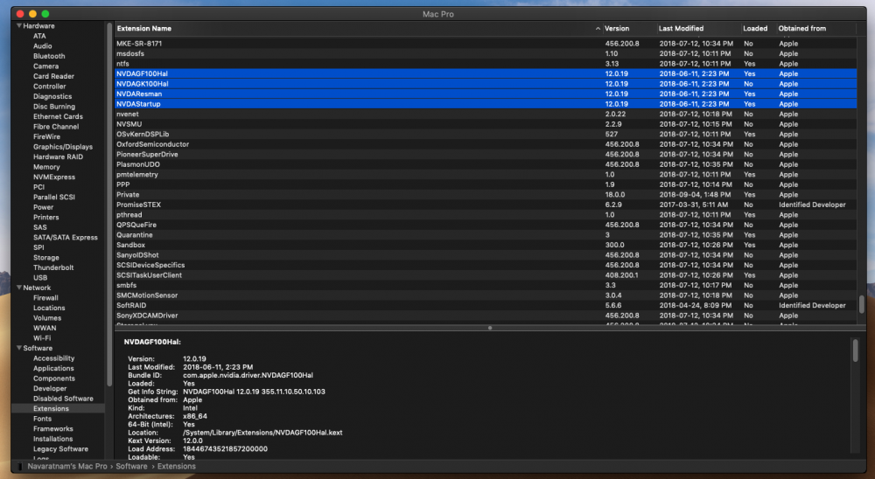The image size is (875, 479).
Task: Select PCI in the sidebar
Action: click(38, 187)
